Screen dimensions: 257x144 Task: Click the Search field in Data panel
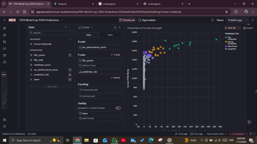50,33
